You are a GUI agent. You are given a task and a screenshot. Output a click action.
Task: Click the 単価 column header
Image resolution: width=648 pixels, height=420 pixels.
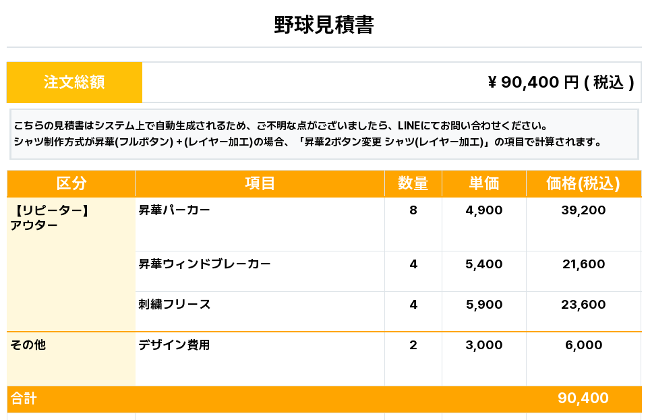coord(483,183)
